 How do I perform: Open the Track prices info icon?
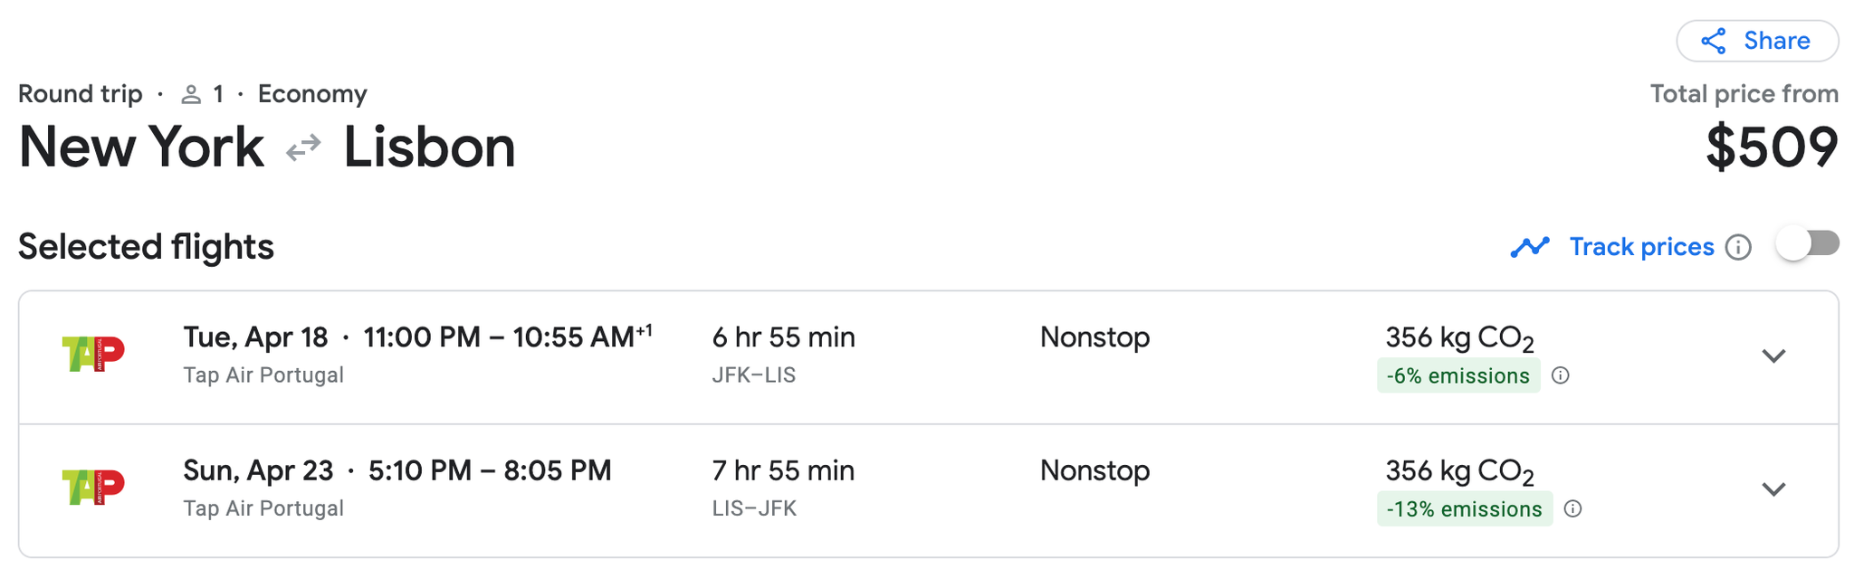point(1738,247)
